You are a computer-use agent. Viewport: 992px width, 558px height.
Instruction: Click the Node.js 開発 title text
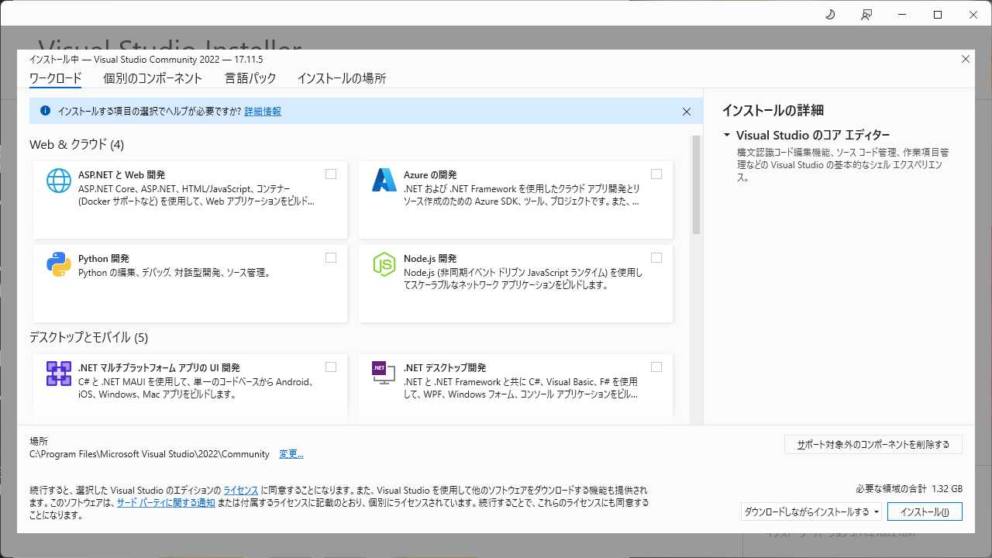(430, 259)
